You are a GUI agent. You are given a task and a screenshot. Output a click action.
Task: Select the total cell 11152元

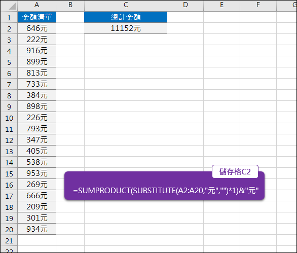click(126, 28)
